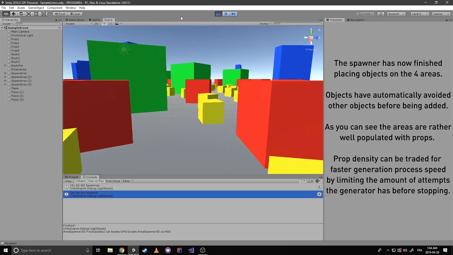
Task: Toggle console error message filter
Action: [318, 181]
